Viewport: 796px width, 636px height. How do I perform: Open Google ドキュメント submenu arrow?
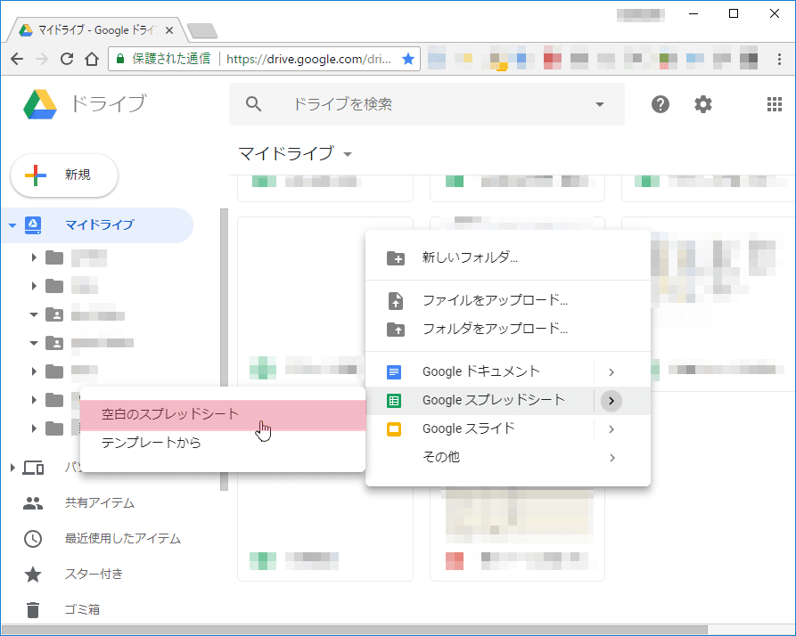(611, 372)
